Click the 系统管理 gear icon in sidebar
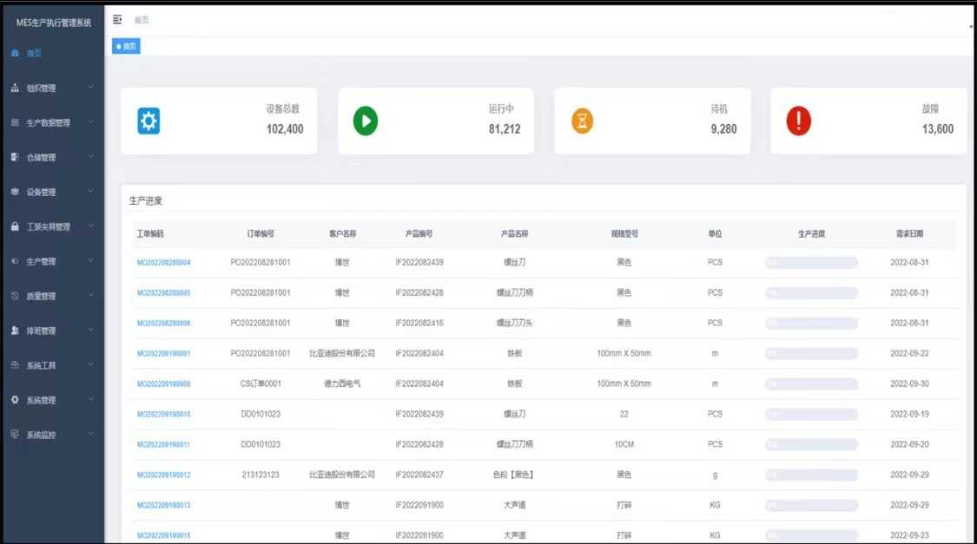 click(15, 400)
